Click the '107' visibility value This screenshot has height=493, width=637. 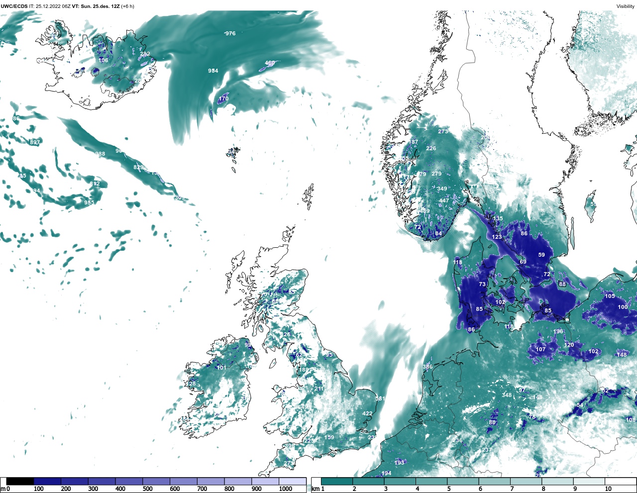click(541, 350)
